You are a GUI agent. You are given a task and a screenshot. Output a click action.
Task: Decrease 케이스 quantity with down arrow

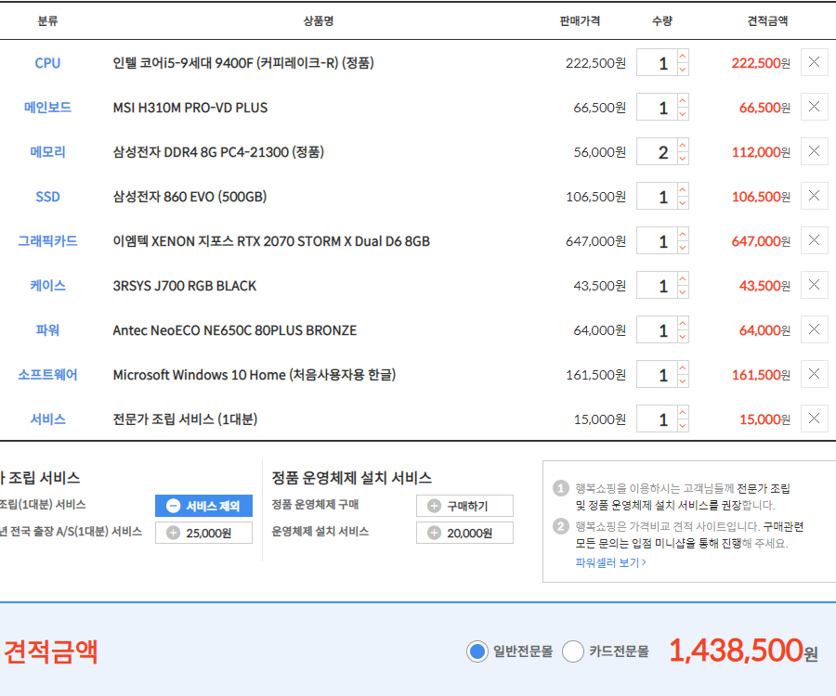click(x=683, y=291)
